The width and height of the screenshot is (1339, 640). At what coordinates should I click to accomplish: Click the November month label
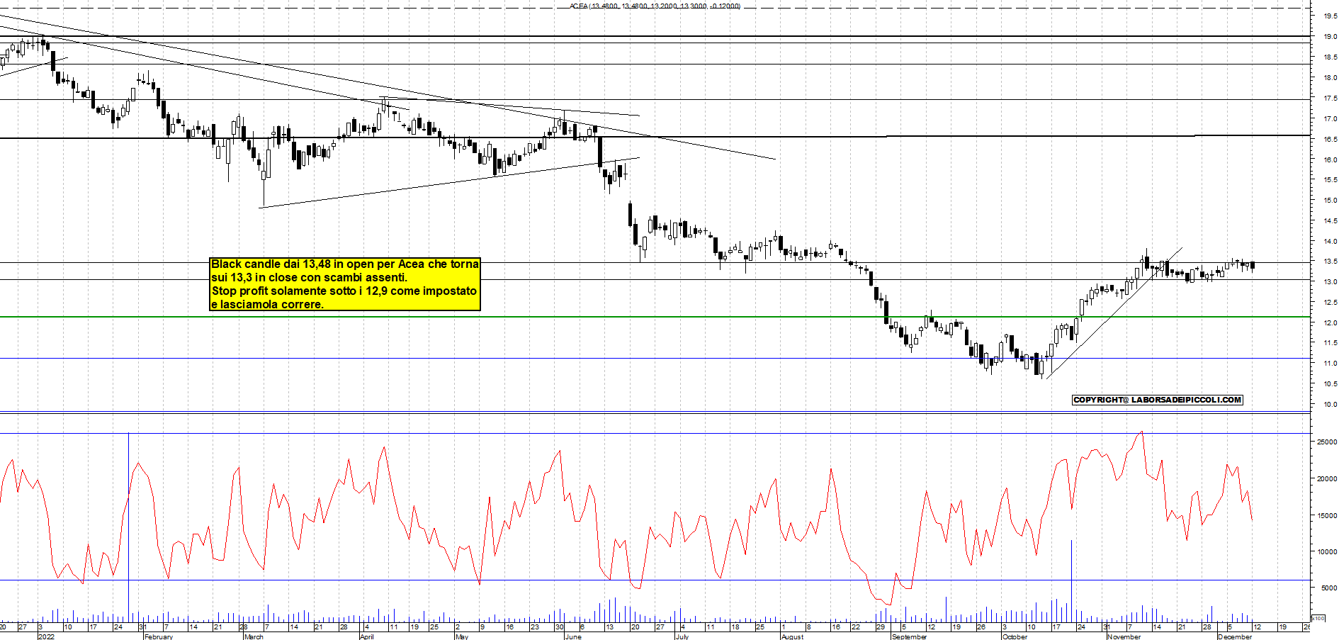coord(1124,636)
